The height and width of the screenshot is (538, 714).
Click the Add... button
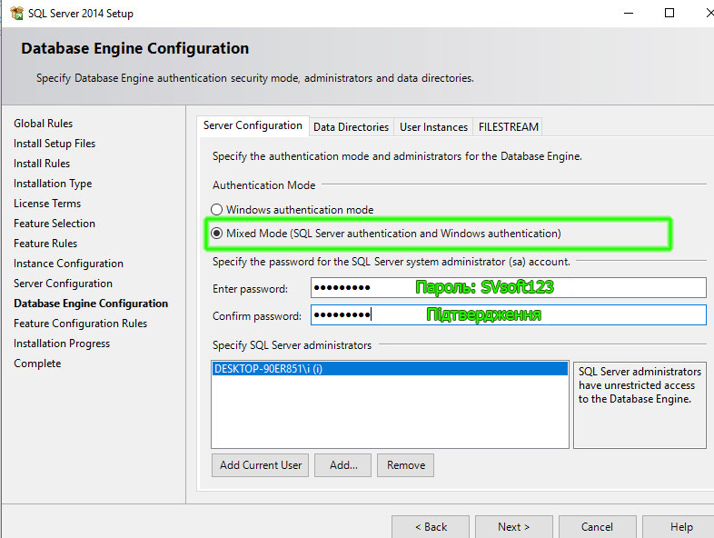342,465
